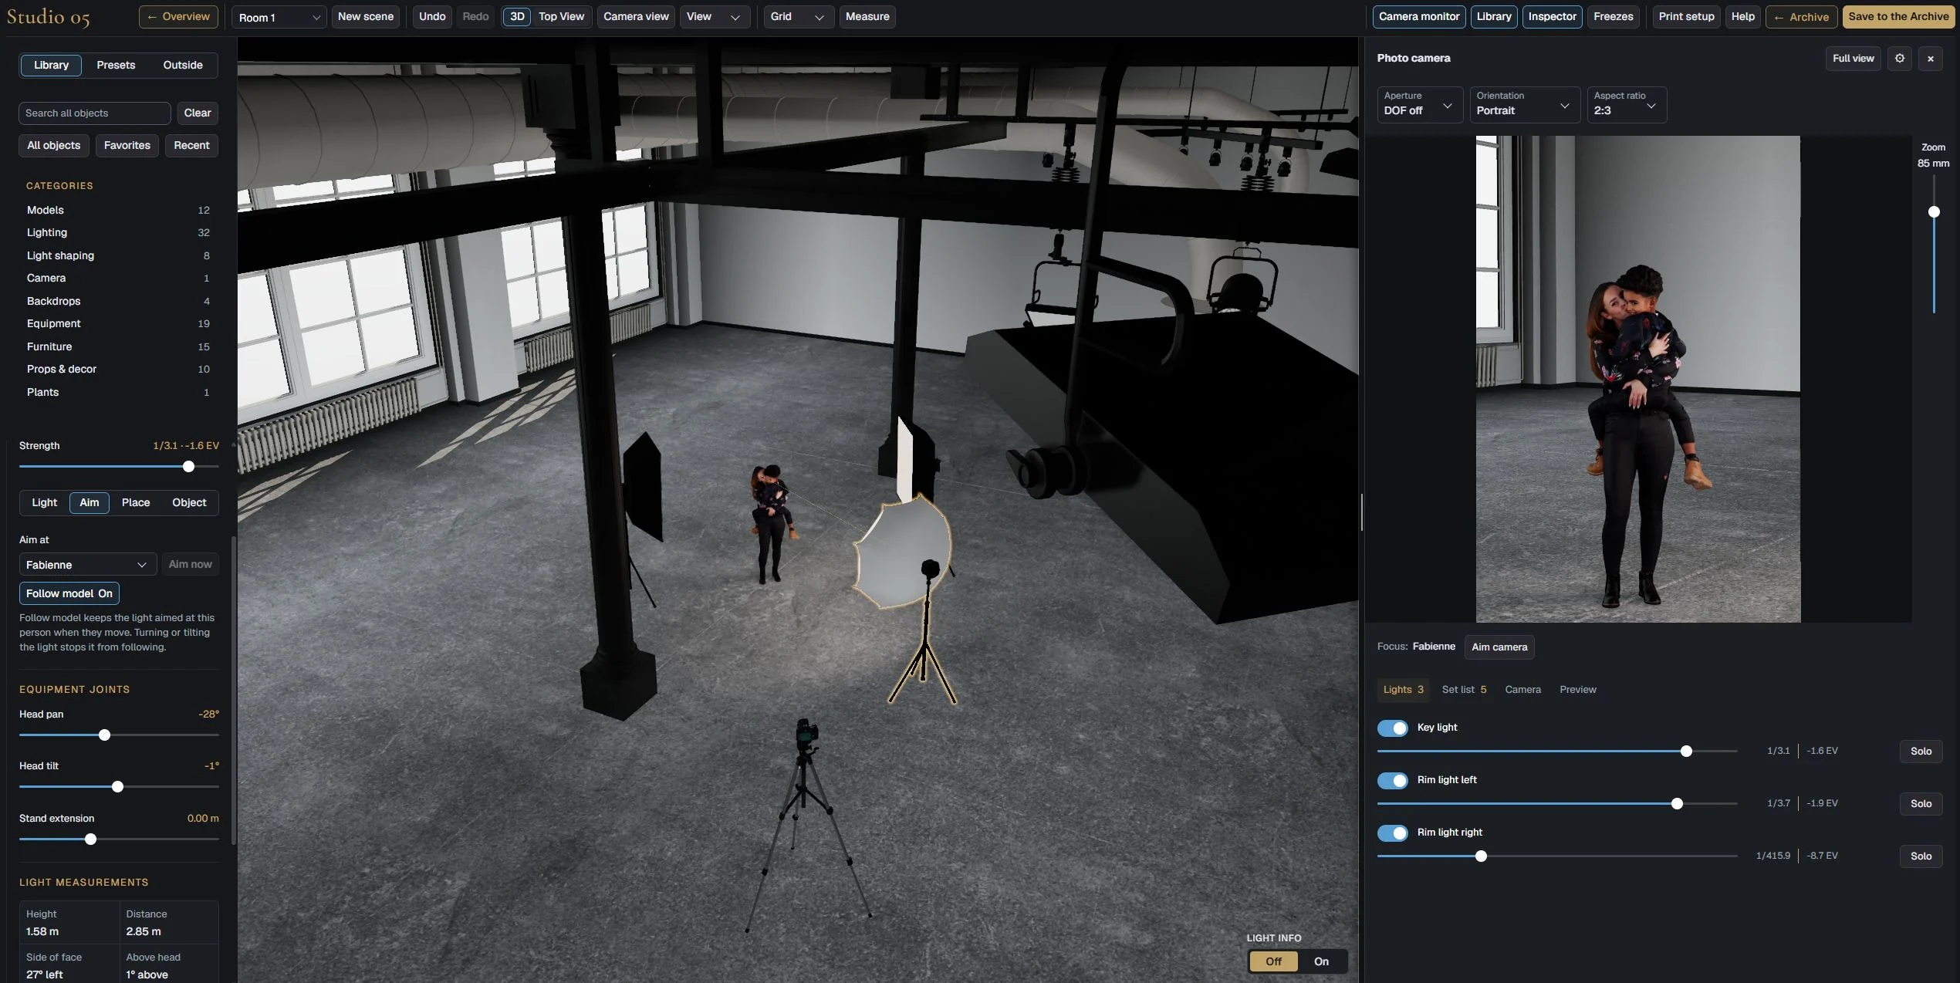This screenshot has height=983, width=1960.
Task: Switch viewport to 3D mode
Action: [x=517, y=17]
